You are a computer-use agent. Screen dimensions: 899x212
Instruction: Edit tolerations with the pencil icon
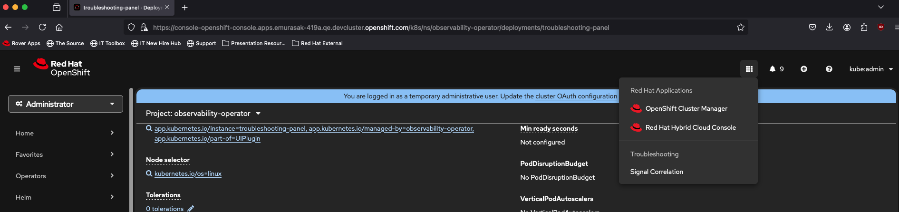(191, 209)
